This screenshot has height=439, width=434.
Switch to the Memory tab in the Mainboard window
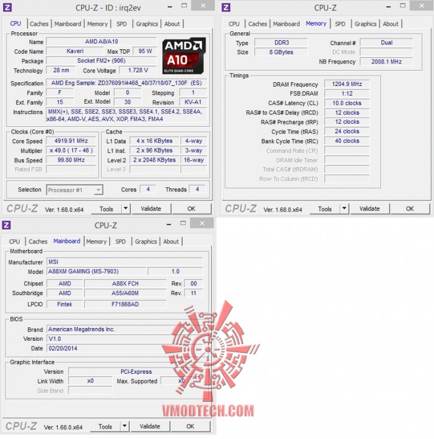tap(96, 241)
